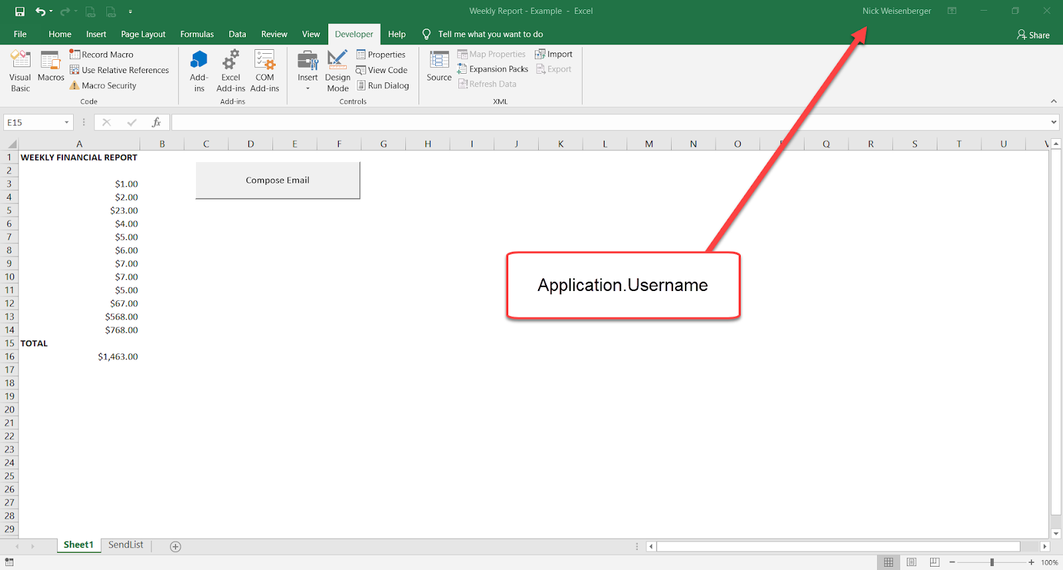Zoom out with the minus button
This screenshot has height=570, width=1063.
[x=952, y=562]
